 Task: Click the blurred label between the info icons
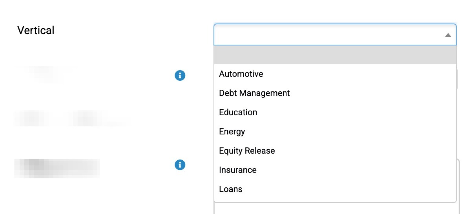pyautogui.click(x=71, y=118)
